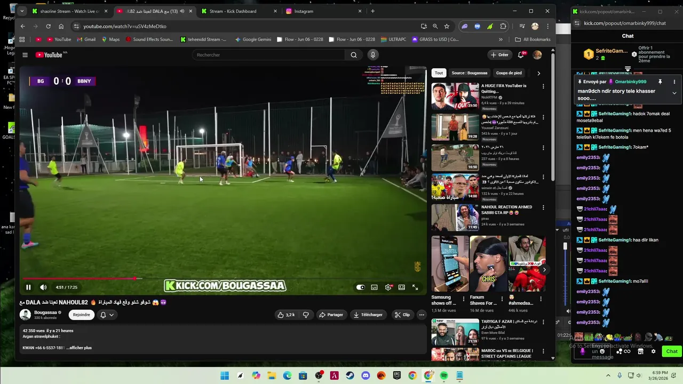Viewport: 683px width, 384px height.
Task: Select the Source : Bougassaa chip
Action: click(470, 73)
